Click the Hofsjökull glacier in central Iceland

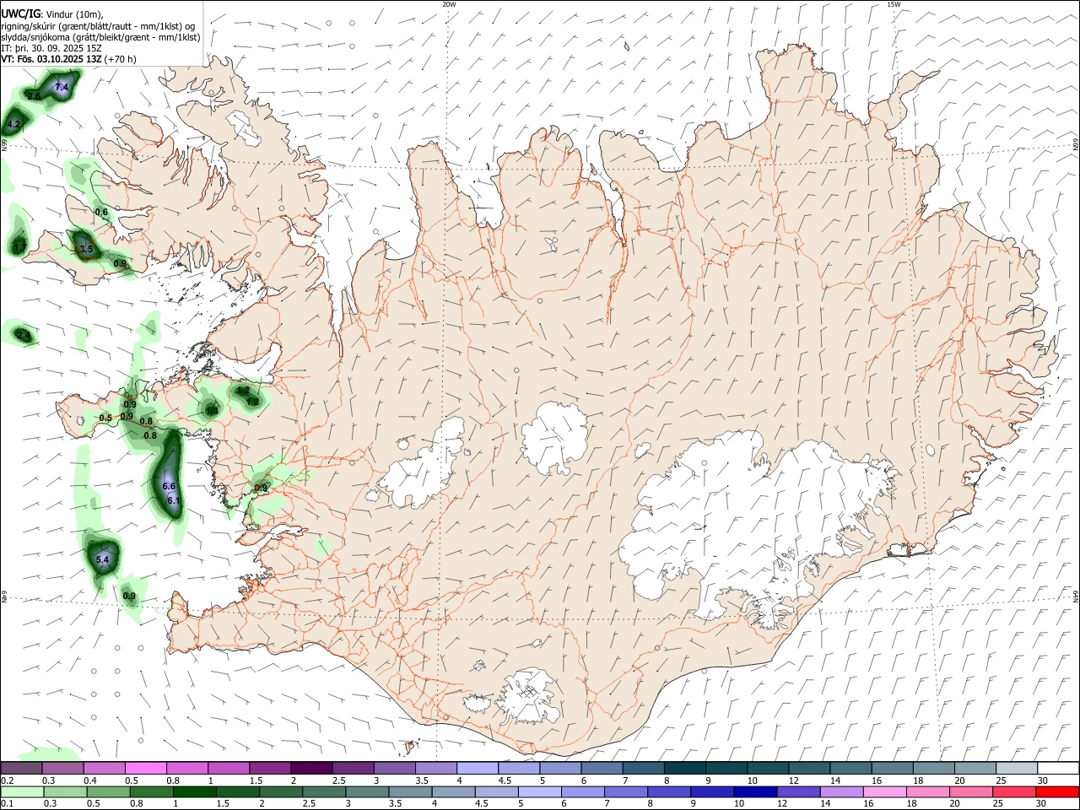(554, 437)
